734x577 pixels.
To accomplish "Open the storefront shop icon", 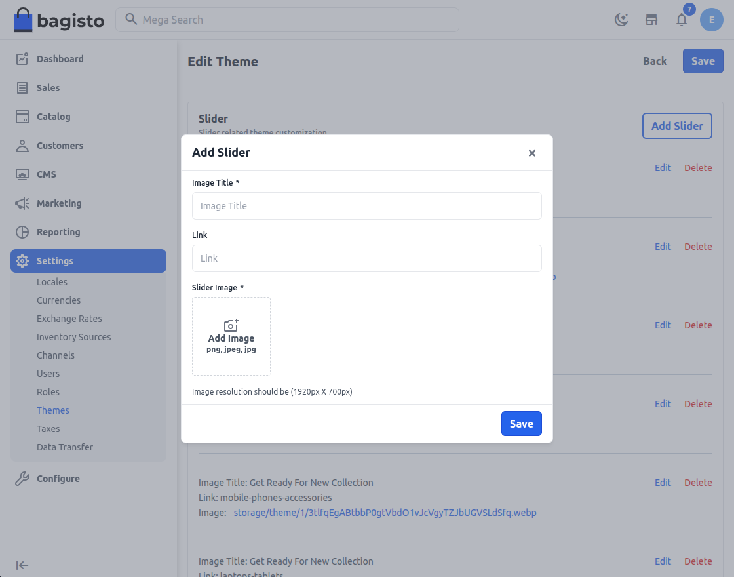I will point(651,20).
